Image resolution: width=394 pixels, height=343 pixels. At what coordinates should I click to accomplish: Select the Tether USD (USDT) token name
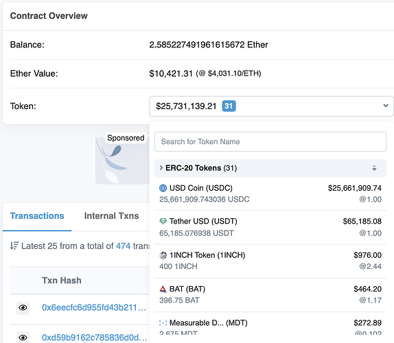[x=203, y=221]
